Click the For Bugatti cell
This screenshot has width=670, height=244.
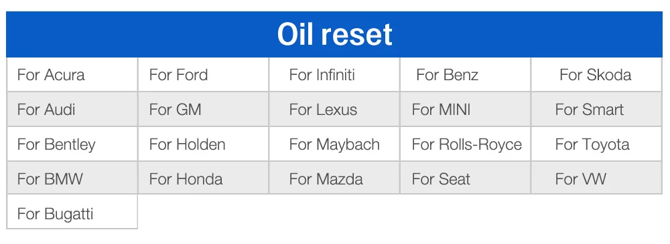72,213
